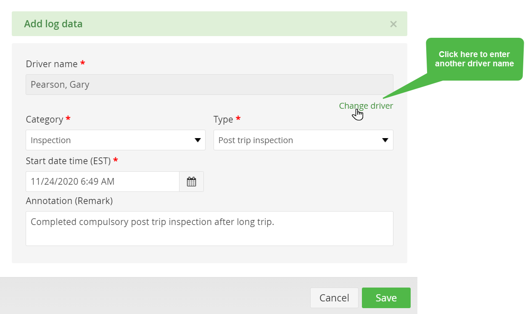
Task: Cancel adding log data
Action: point(334,298)
